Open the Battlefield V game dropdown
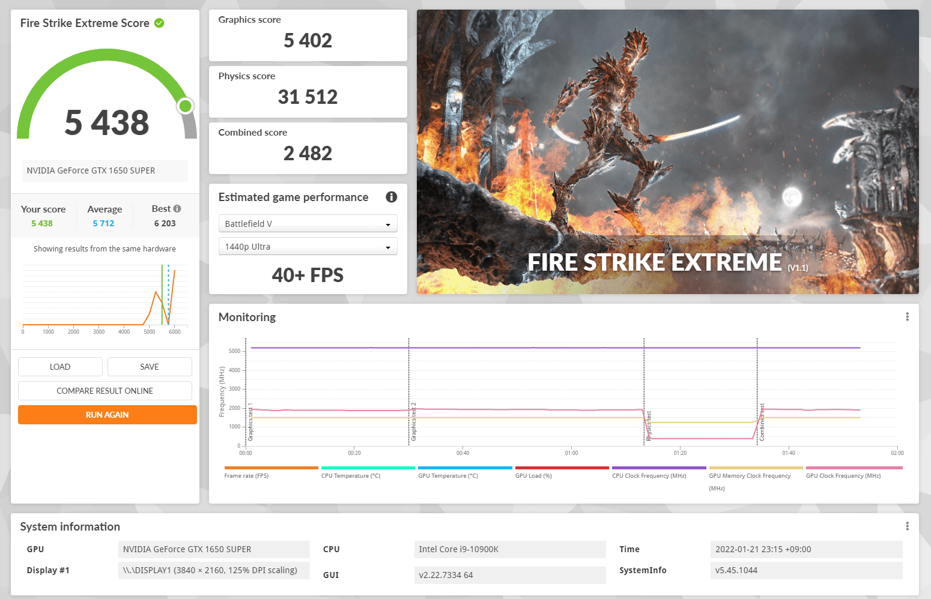 coord(308,224)
